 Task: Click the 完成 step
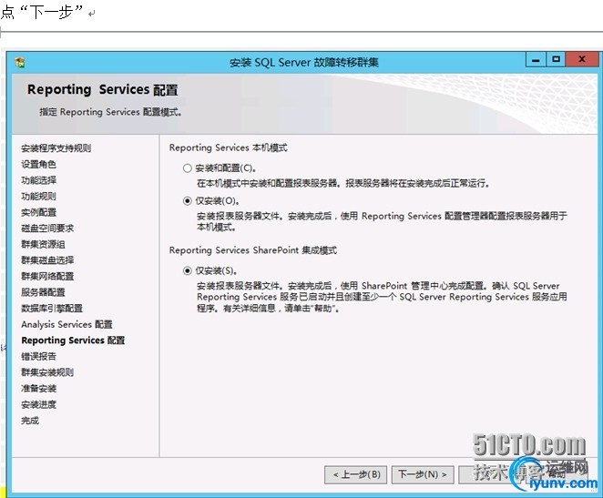(30, 421)
